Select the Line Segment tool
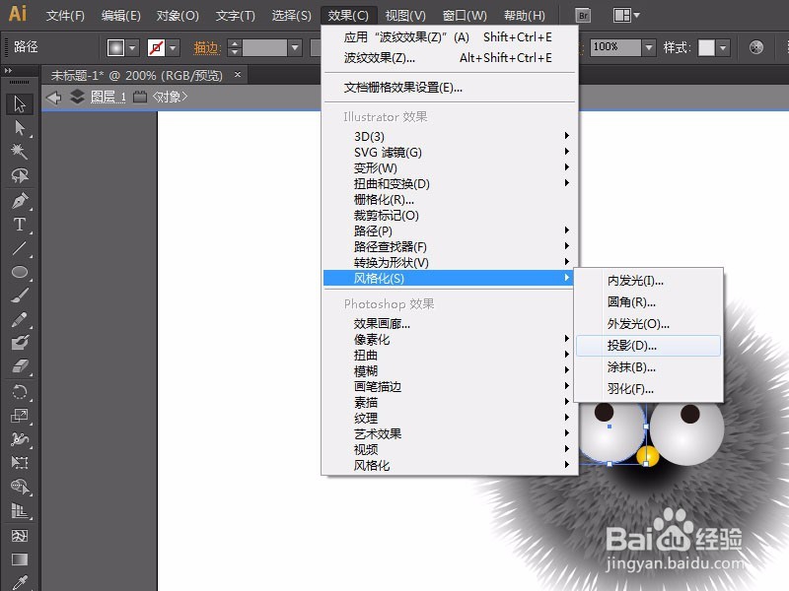789x591 pixels. [x=20, y=248]
